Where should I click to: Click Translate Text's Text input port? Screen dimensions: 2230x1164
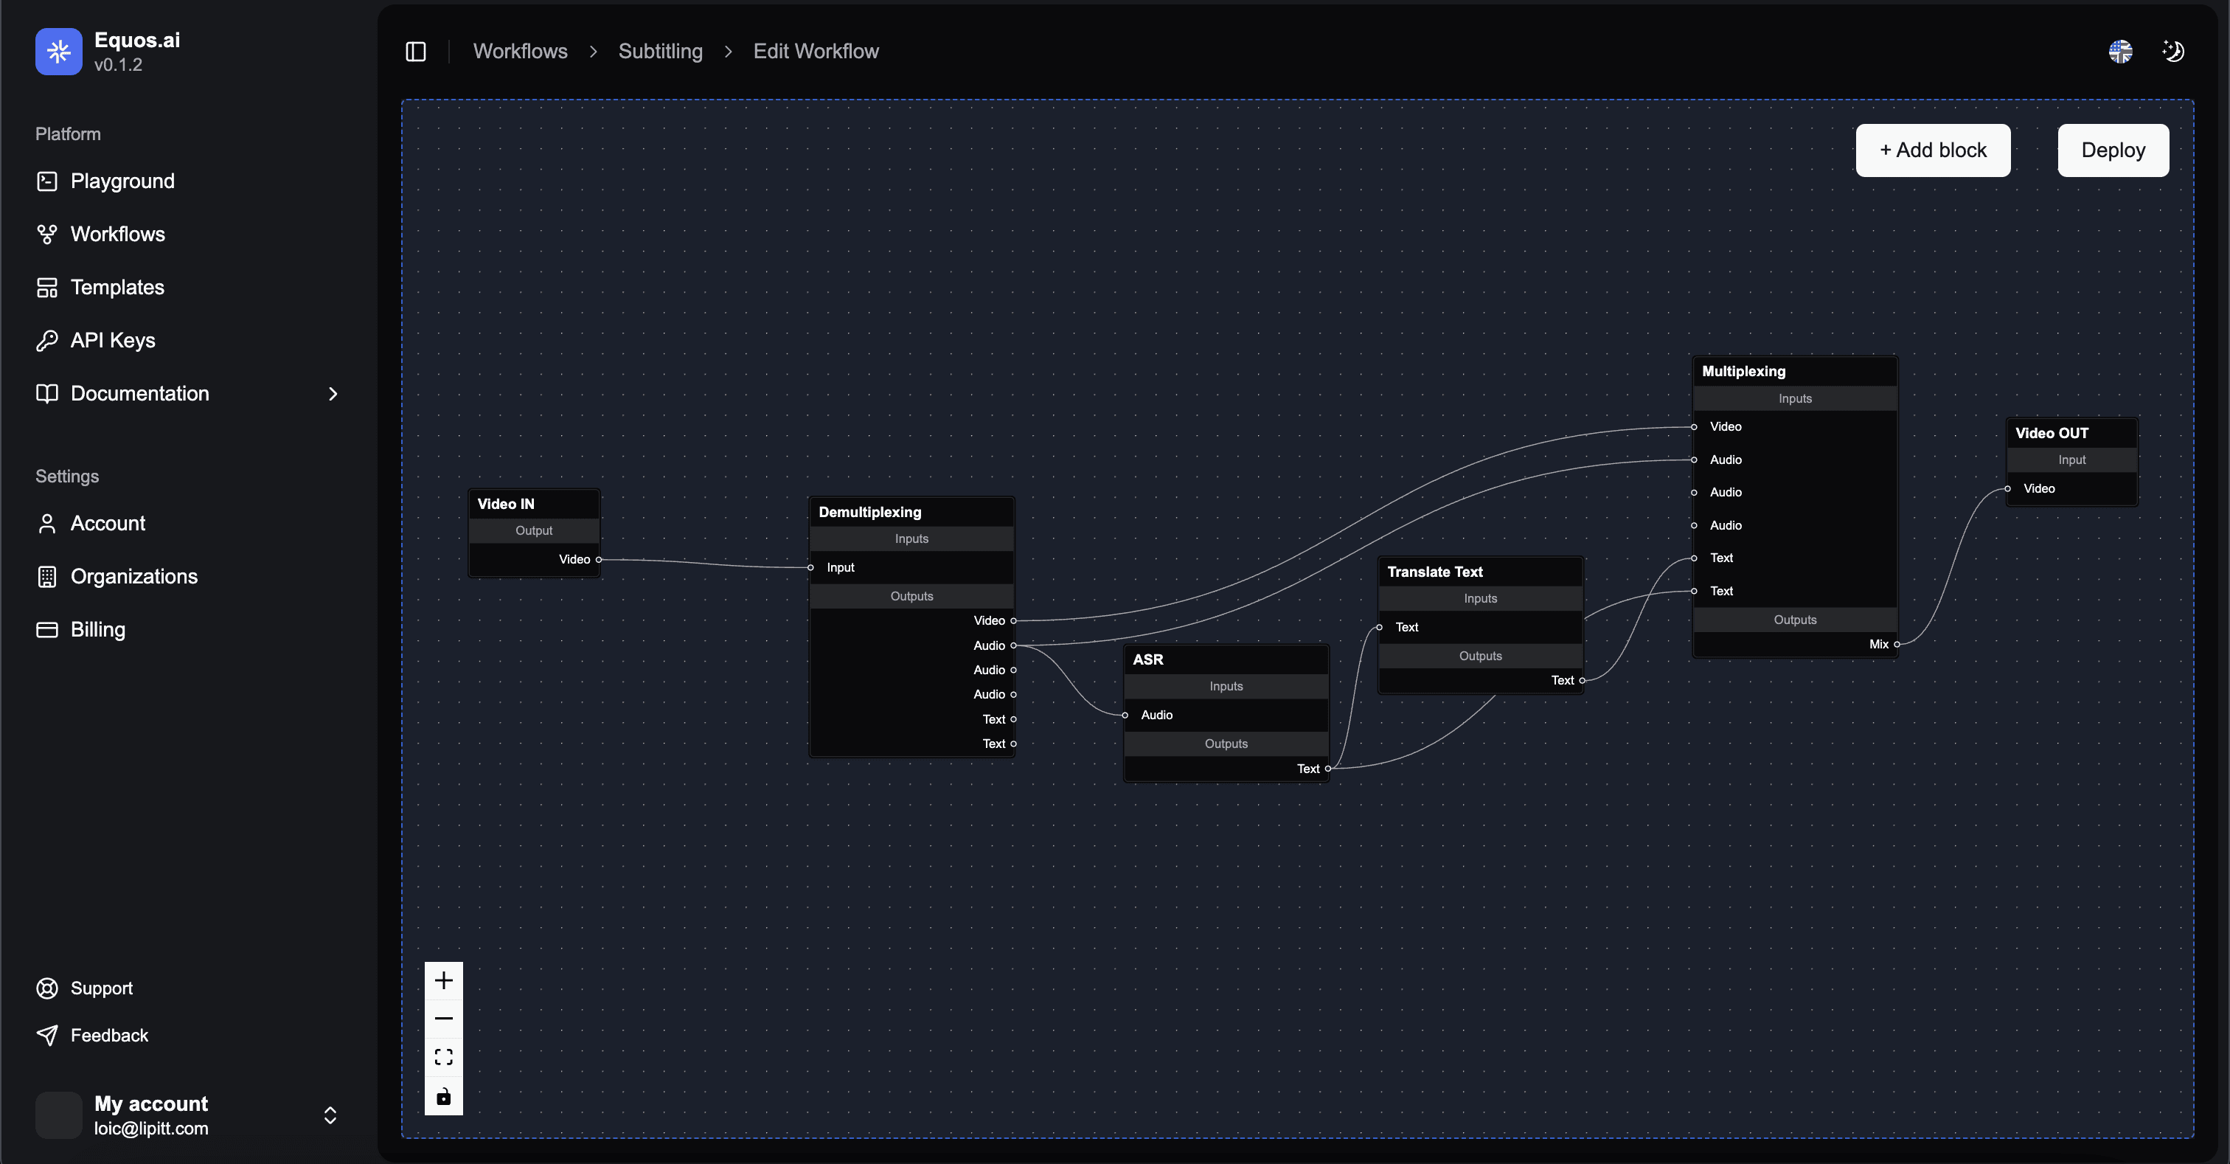click(1379, 627)
